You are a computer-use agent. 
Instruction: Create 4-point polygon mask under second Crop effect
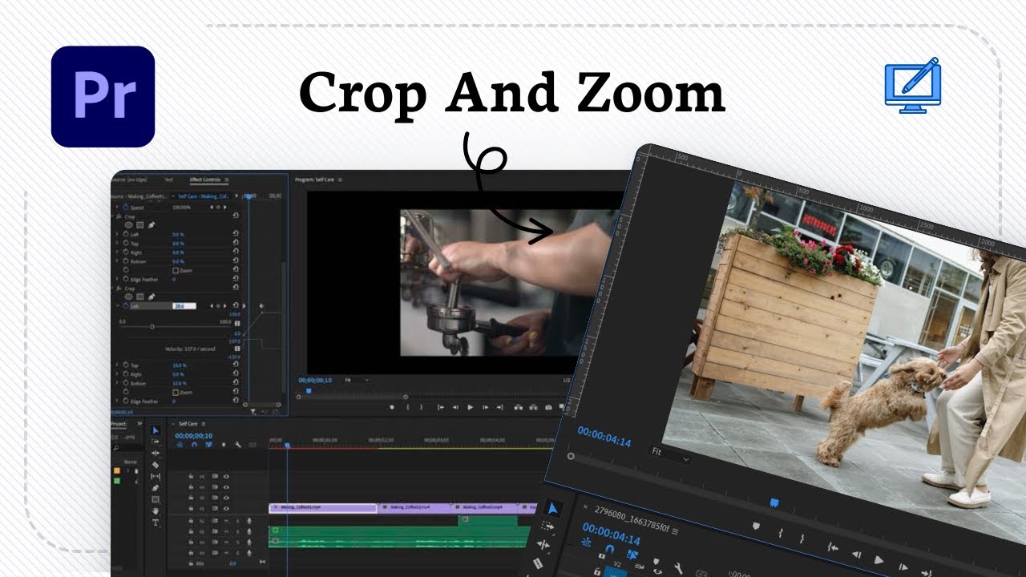[139, 297]
